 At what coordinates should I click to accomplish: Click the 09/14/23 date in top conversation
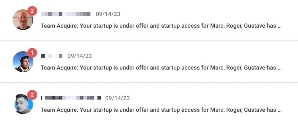(x=108, y=14)
